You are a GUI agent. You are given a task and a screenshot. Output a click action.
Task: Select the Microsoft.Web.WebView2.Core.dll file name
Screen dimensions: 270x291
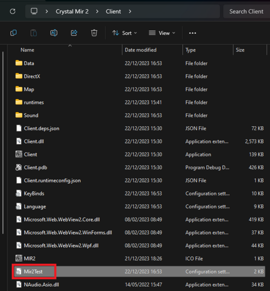pyautogui.click(x=62, y=220)
